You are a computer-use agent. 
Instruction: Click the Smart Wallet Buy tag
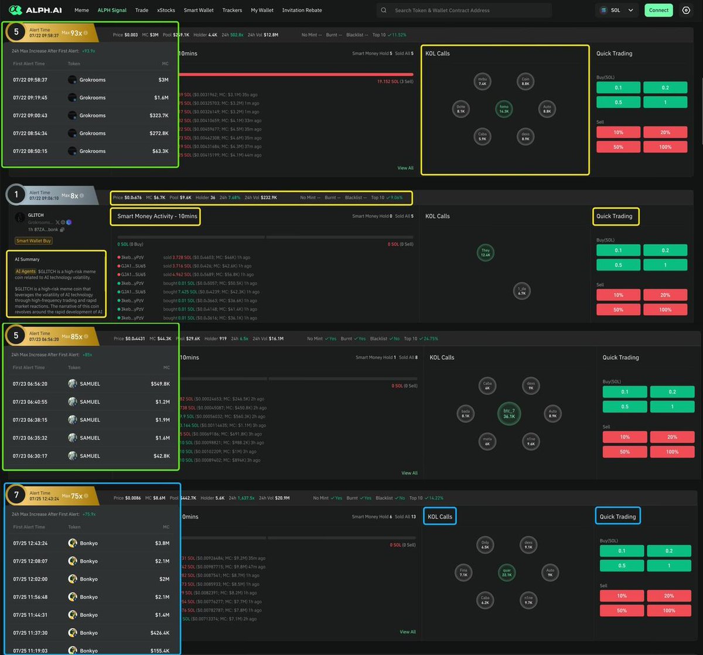pyautogui.click(x=34, y=241)
